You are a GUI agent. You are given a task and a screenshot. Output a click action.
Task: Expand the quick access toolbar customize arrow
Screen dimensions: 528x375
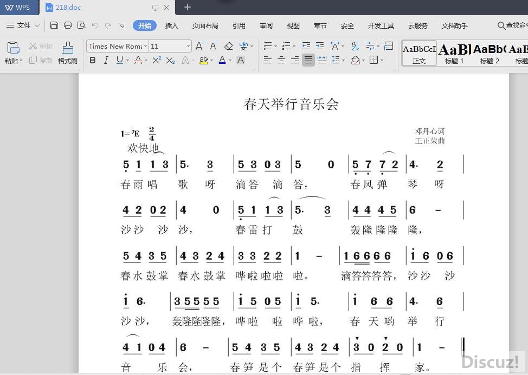point(122,25)
